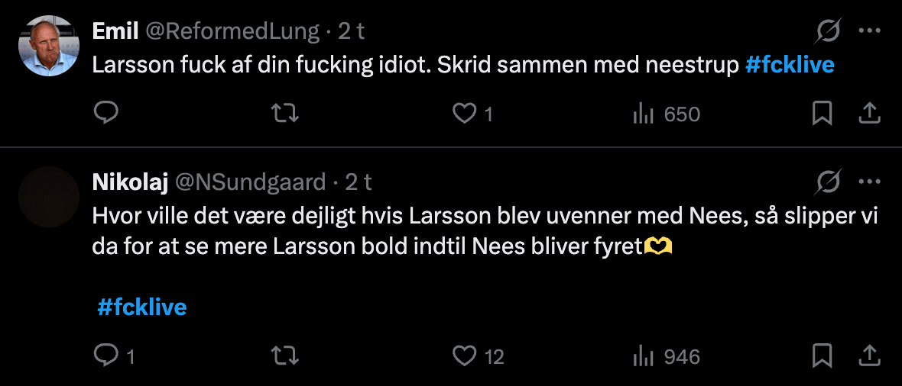Open Grok icon on Emil's tweet
This screenshot has height=386, width=902.
click(828, 31)
